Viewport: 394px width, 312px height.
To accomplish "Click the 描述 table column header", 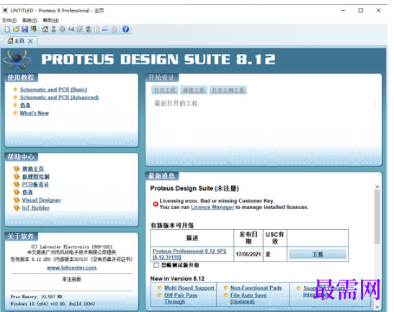I will [192, 238].
